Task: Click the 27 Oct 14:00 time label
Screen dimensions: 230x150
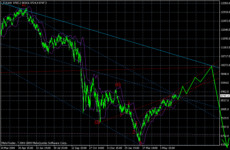Action: (x=96, y=148)
